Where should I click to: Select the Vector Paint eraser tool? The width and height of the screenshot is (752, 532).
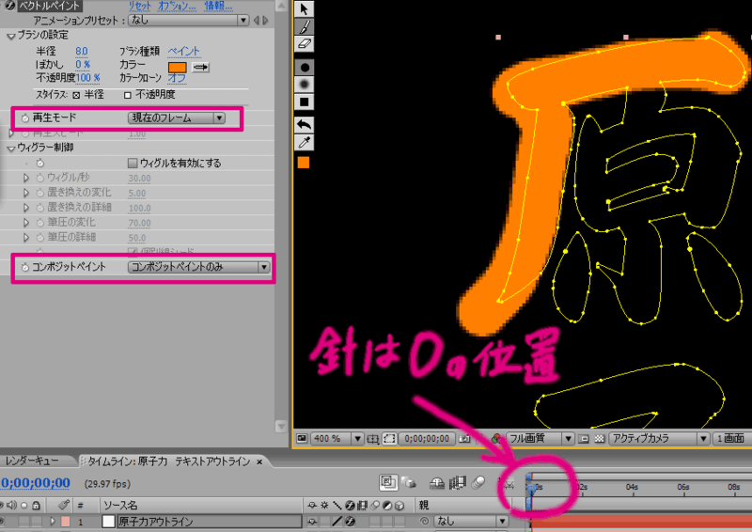(304, 43)
